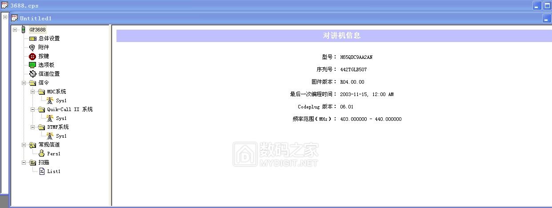Select the 附件 accessories icon
The height and width of the screenshot is (208, 552).
pos(32,47)
